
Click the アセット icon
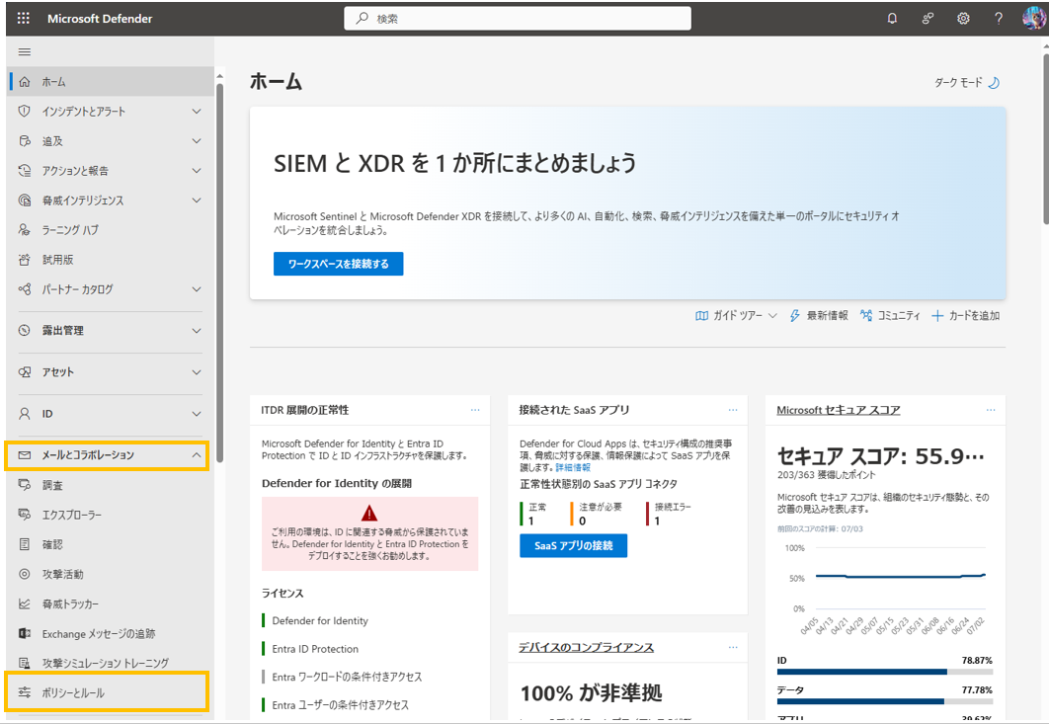pos(25,372)
